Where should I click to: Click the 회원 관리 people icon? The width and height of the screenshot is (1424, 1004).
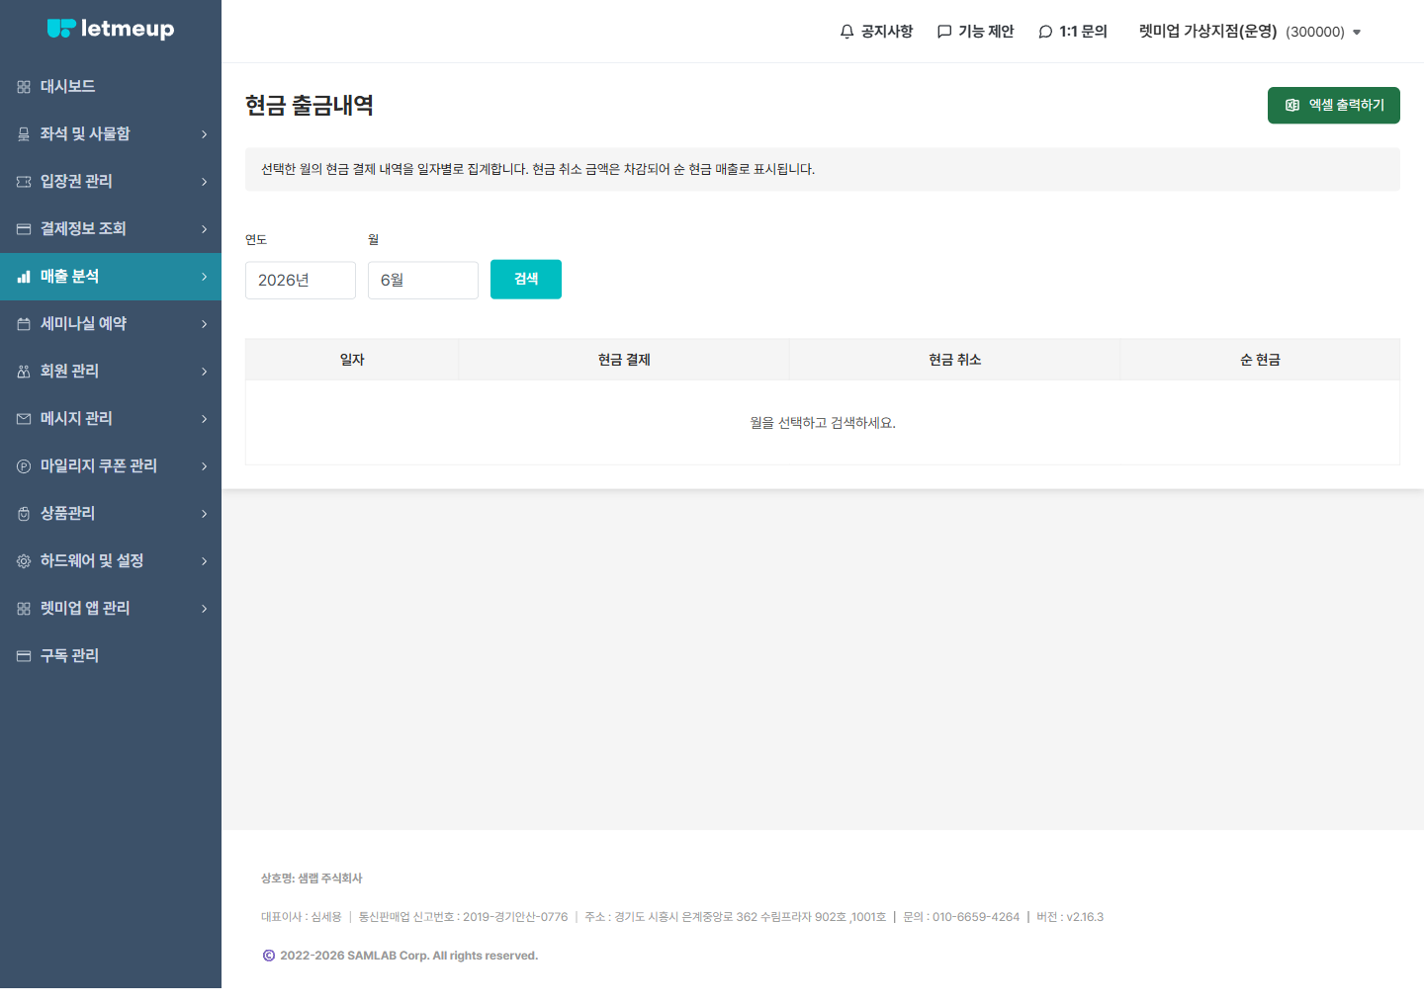click(x=24, y=372)
